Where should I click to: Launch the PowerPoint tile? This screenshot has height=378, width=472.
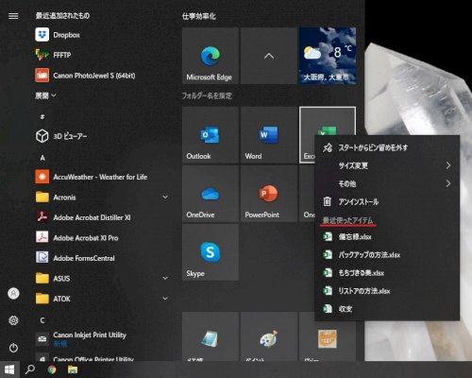click(269, 194)
